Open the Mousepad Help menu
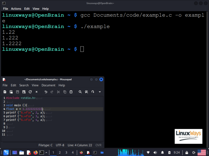209x156 pixels. coord(62,85)
